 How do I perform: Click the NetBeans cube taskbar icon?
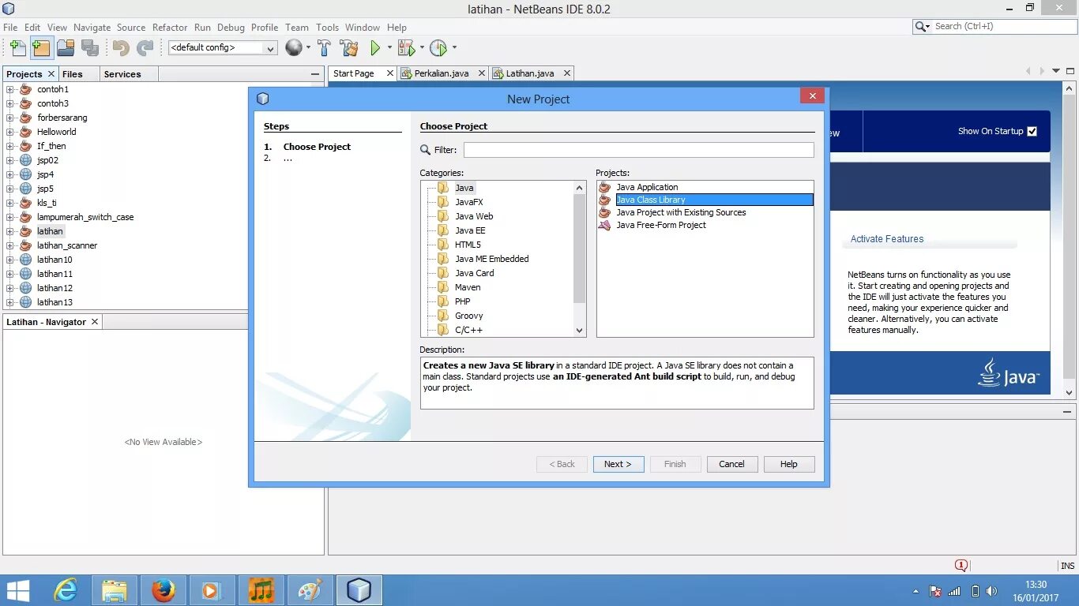(359, 590)
